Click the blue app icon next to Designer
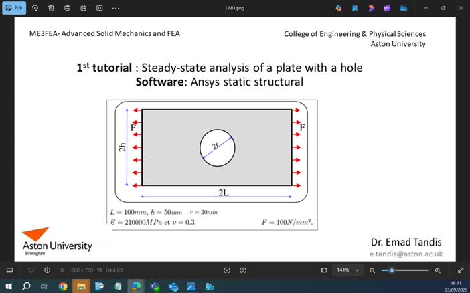Viewport: 470px width, 293px height. [x=355, y=8]
